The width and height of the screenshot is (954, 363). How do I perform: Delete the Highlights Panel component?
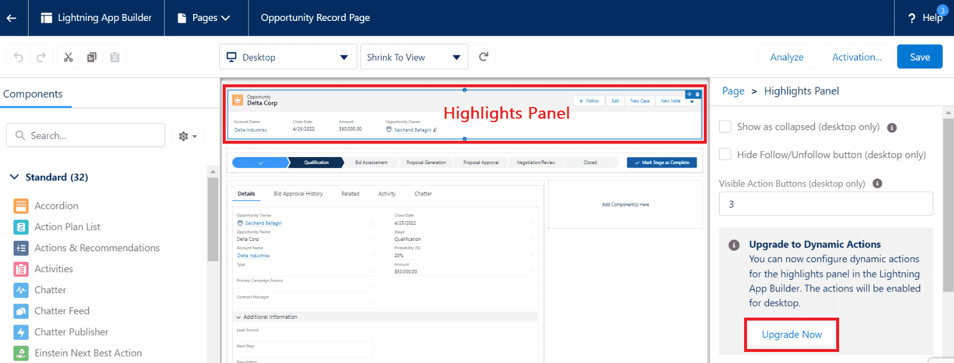coord(697,94)
